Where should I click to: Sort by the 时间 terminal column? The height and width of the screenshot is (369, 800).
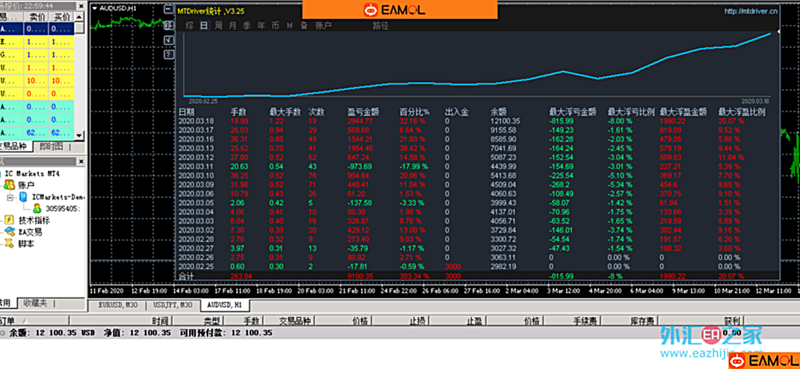pyautogui.click(x=160, y=321)
